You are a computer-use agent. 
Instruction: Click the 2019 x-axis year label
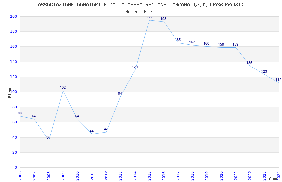tap(207, 176)
